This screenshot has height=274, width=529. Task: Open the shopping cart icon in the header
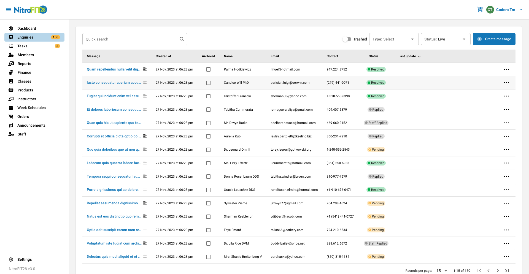(x=480, y=9)
